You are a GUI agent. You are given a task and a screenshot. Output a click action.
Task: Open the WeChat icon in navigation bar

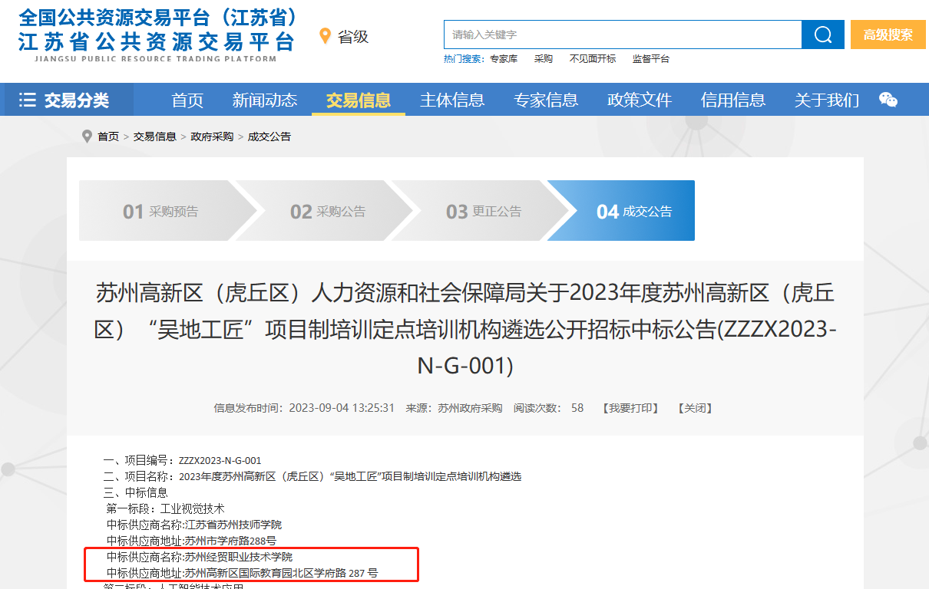click(888, 100)
